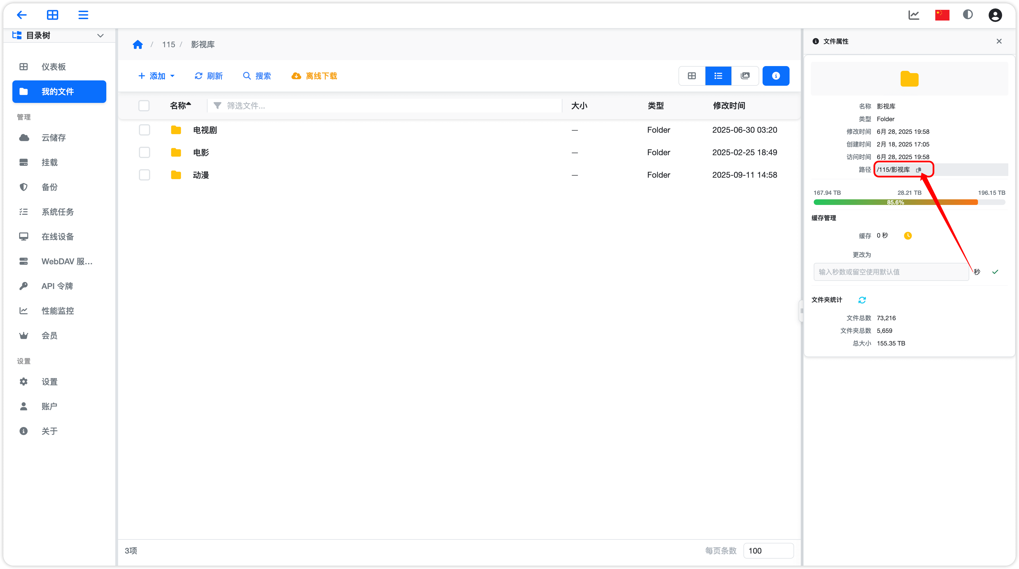Copy the folder path /115/影视库
The width and height of the screenshot is (1019, 569).
click(919, 170)
